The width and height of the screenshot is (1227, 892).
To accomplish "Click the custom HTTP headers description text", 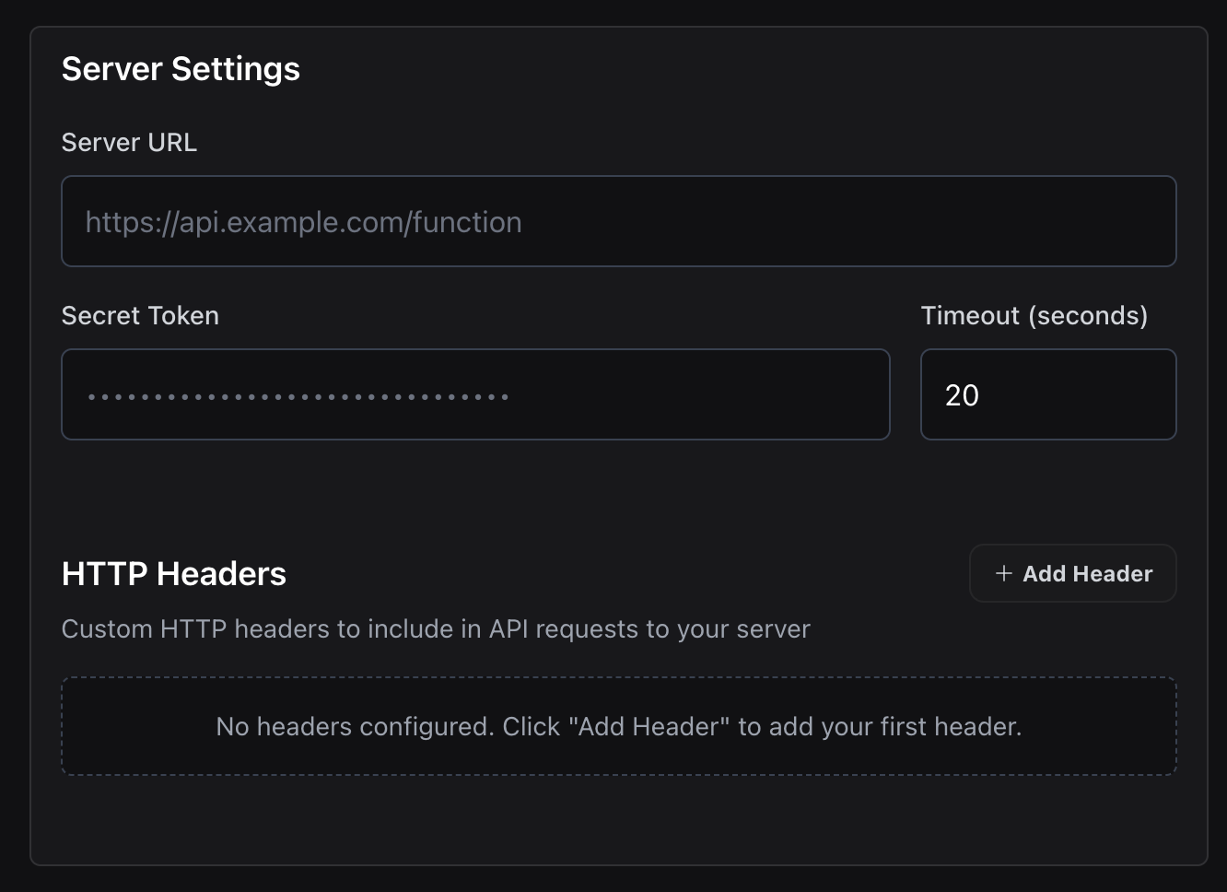I will (436, 629).
